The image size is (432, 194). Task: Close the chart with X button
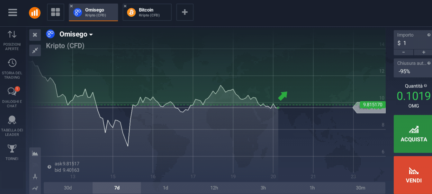pos(35,35)
